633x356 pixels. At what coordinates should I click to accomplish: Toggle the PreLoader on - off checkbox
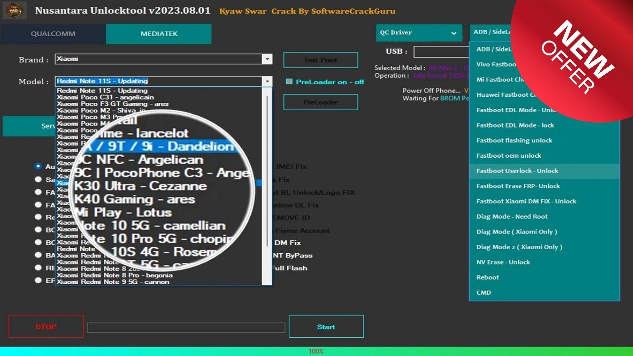tap(288, 82)
